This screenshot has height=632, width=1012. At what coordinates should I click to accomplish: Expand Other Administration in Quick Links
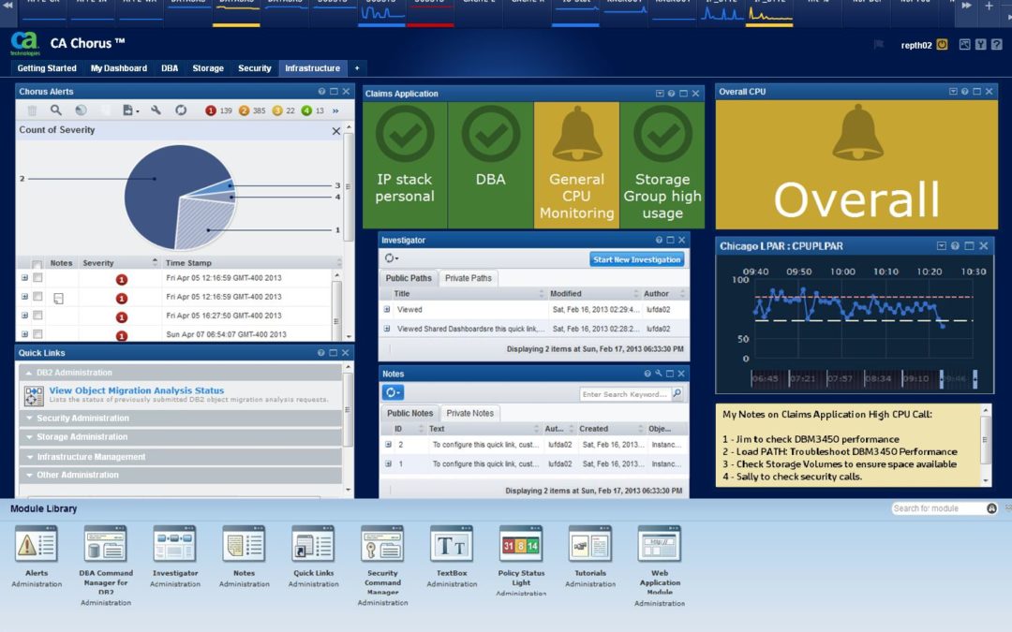[180, 475]
